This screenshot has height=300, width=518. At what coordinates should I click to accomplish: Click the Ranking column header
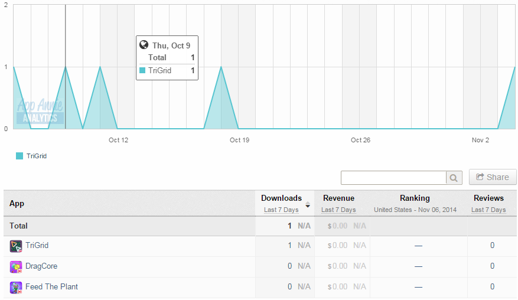[415, 198]
